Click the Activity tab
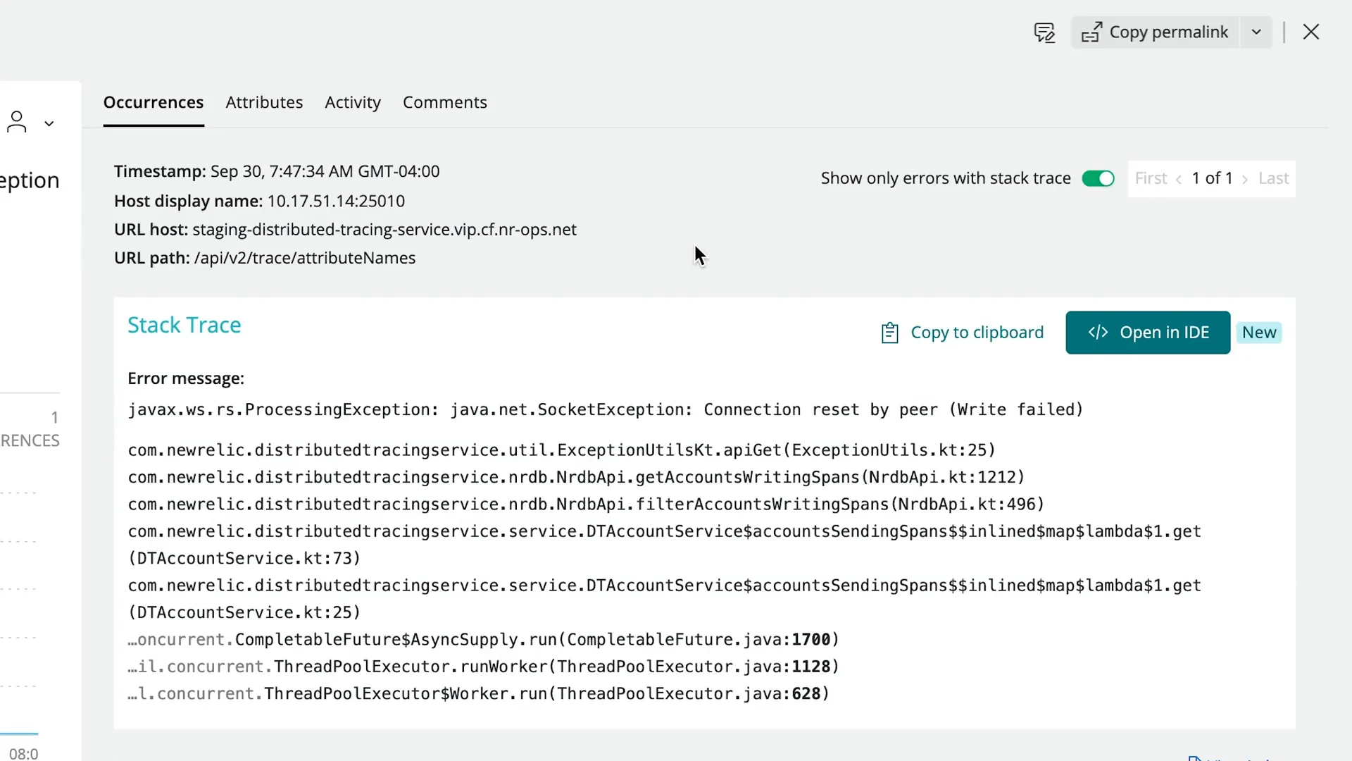The width and height of the screenshot is (1352, 761). [x=353, y=102]
